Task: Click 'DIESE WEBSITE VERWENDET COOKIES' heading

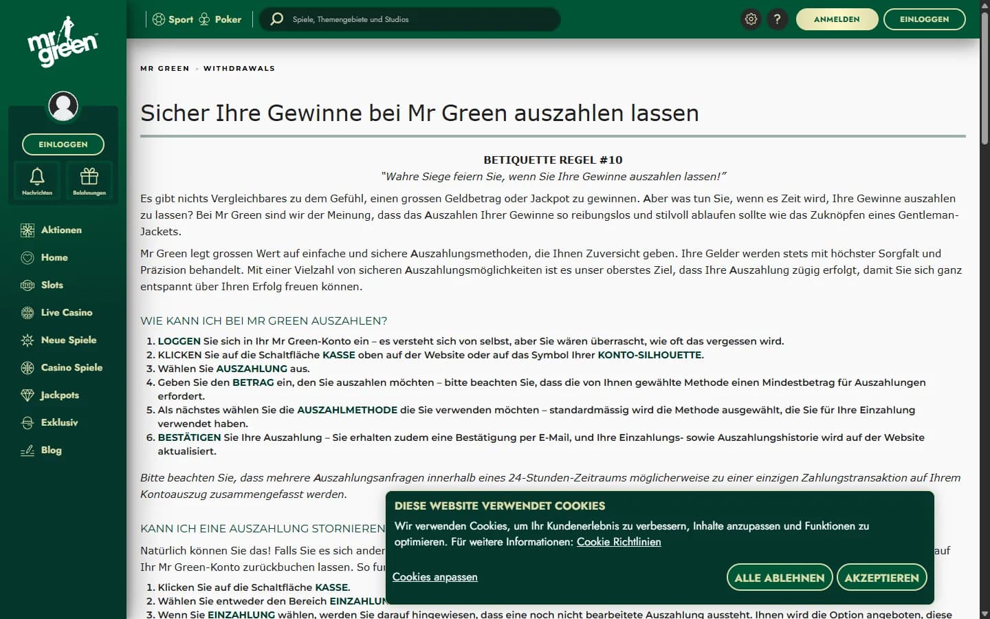Action: click(500, 506)
